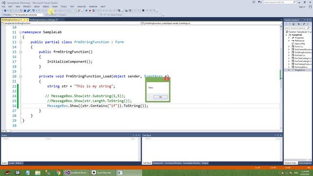313x176 pixels.
Task: Collapse the frmStringFunction_Load method region
Action: pyautogui.click(x=21, y=76)
